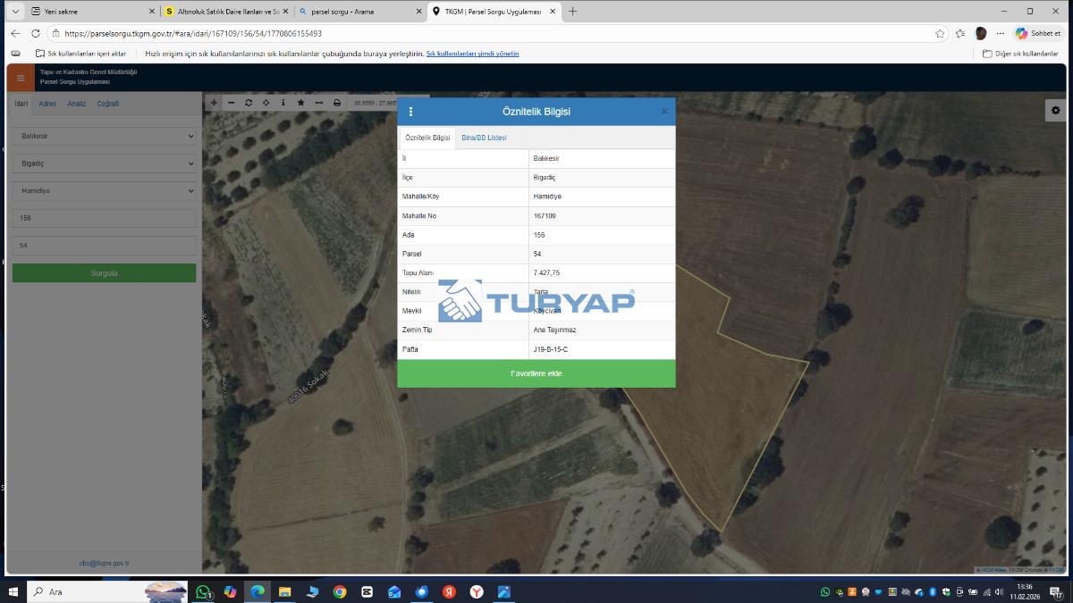Open map settings gear icon
The image size is (1073, 603).
1055,110
